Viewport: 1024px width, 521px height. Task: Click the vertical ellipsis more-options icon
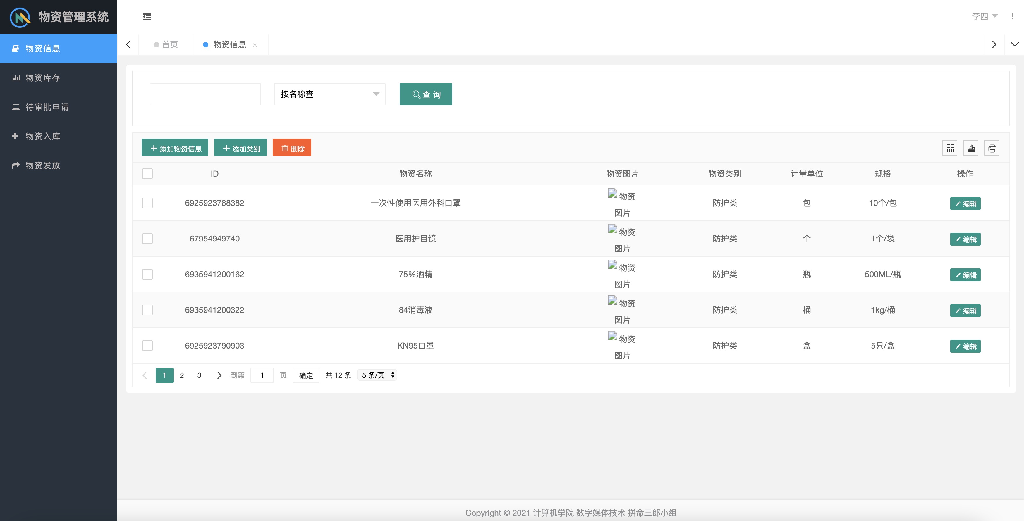1012,16
